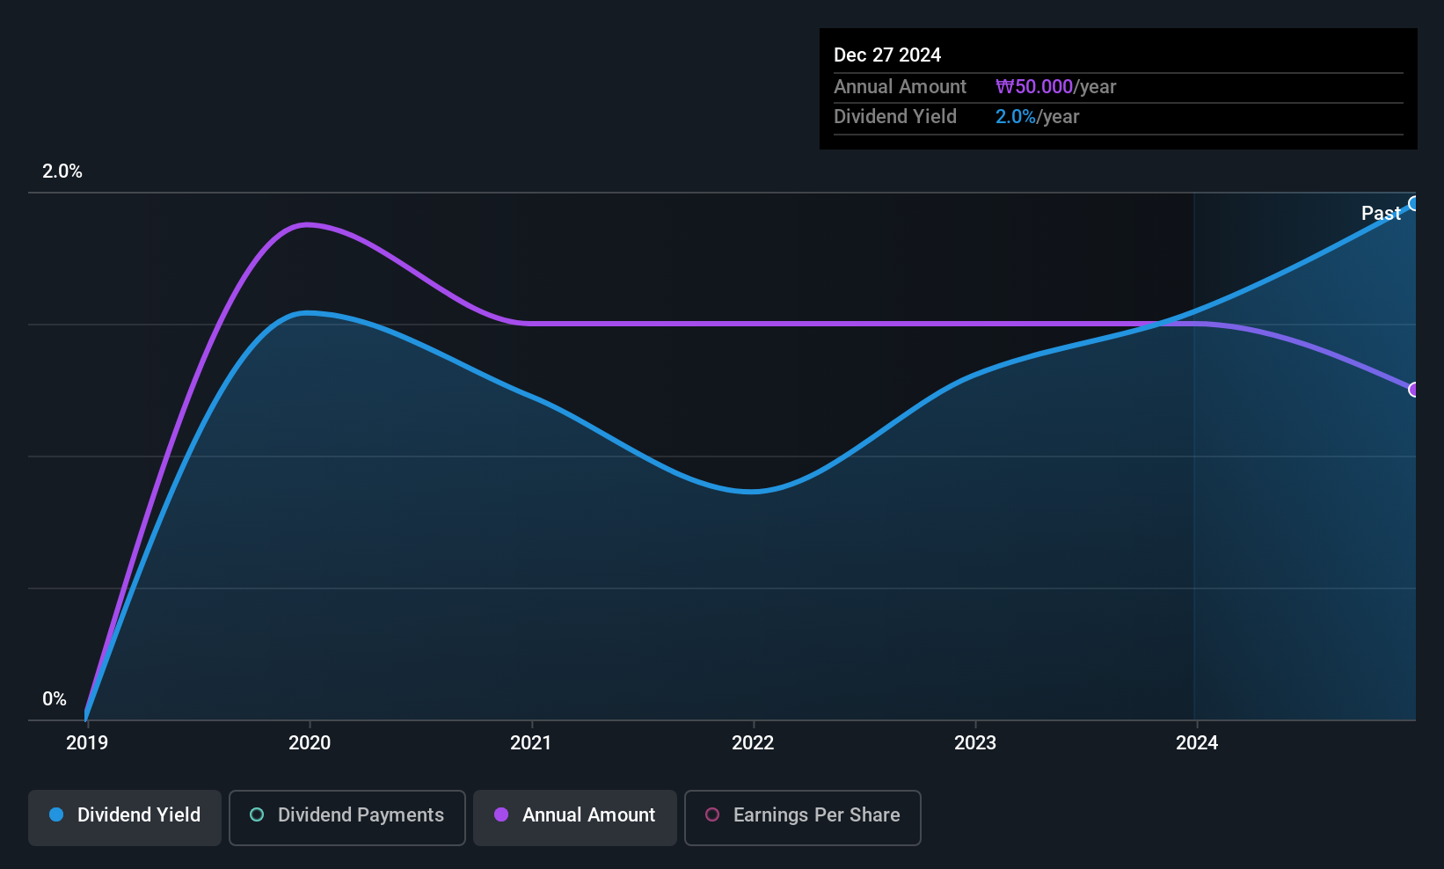This screenshot has height=869, width=1444.
Task: Click the ₩50.000/year annual amount value
Action: tap(1055, 87)
